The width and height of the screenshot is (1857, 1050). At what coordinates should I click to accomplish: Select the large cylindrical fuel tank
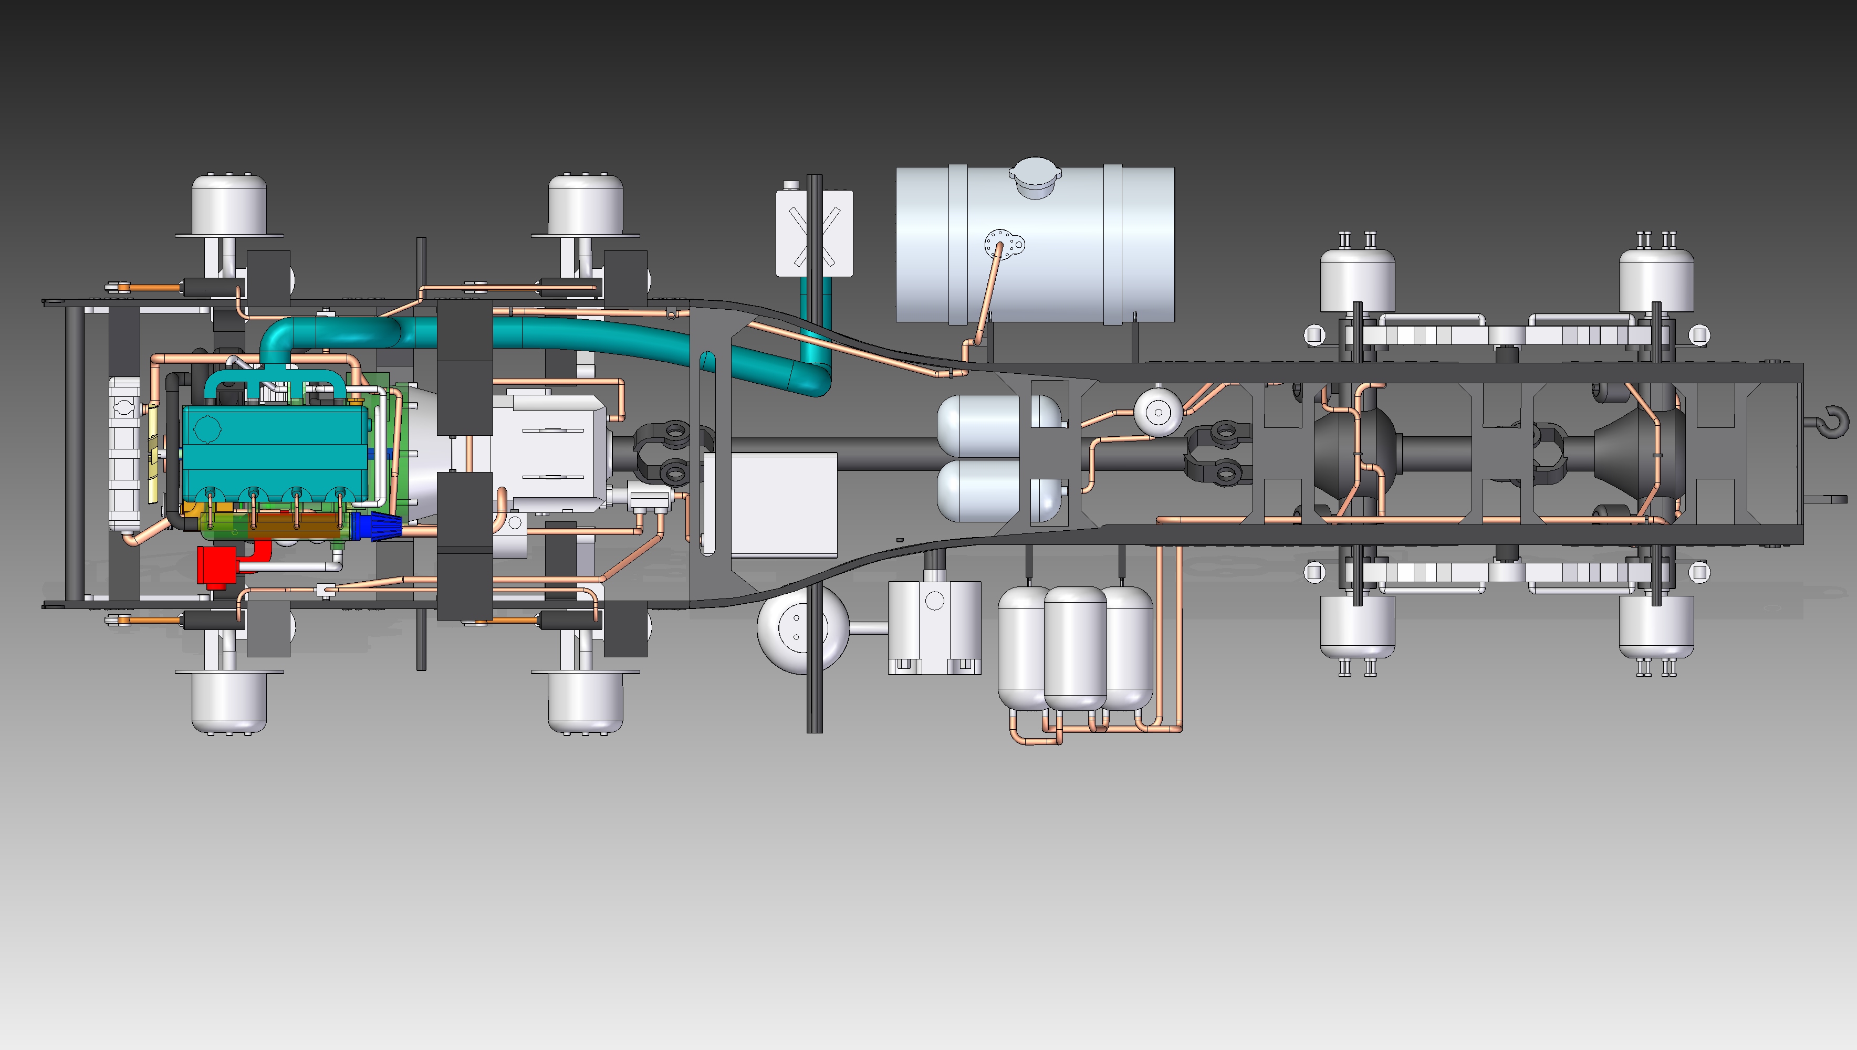tap(1035, 245)
